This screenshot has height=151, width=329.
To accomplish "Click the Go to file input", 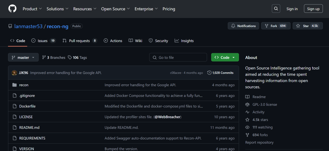I will [178, 58].
